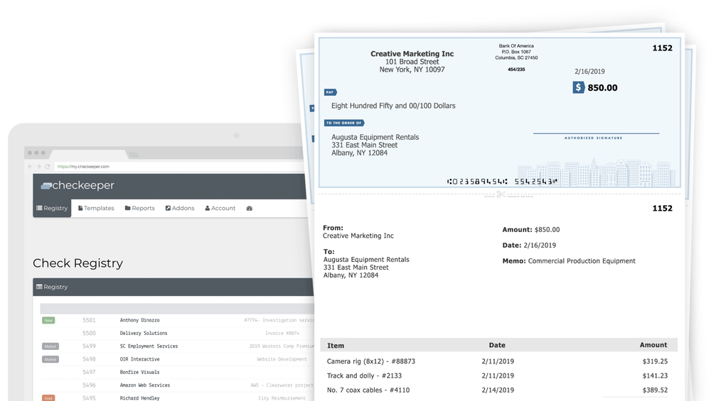711x401 pixels.
Task: Click the Registry panel header
Action: pyautogui.click(x=173, y=287)
